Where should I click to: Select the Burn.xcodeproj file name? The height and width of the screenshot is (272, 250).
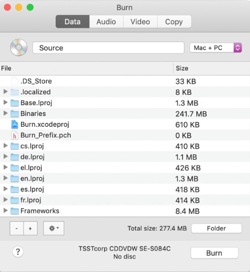pyautogui.click(x=45, y=125)
